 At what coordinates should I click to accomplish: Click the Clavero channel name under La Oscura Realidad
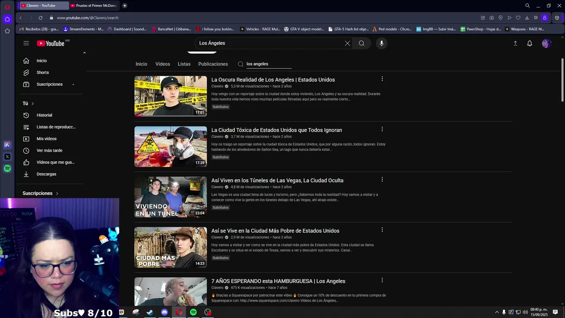217,87
